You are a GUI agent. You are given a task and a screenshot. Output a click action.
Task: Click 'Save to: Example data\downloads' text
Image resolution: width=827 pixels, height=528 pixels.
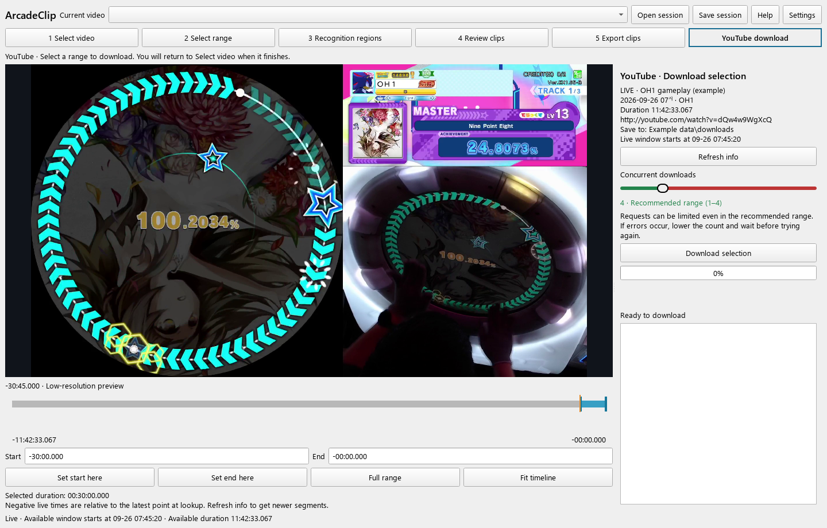pos(677,129)
